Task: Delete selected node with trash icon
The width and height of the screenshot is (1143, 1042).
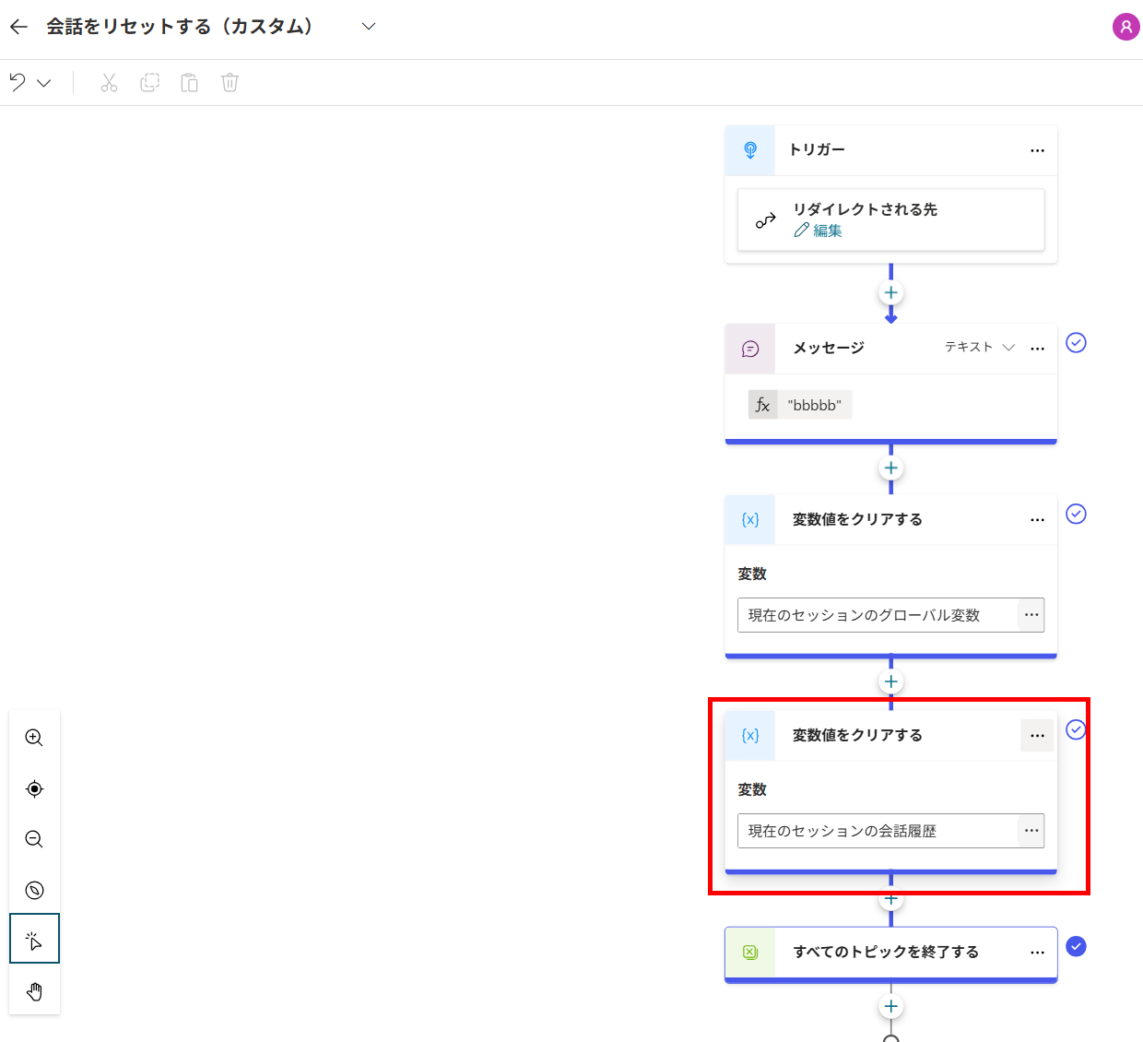Action: pos(230,83)
